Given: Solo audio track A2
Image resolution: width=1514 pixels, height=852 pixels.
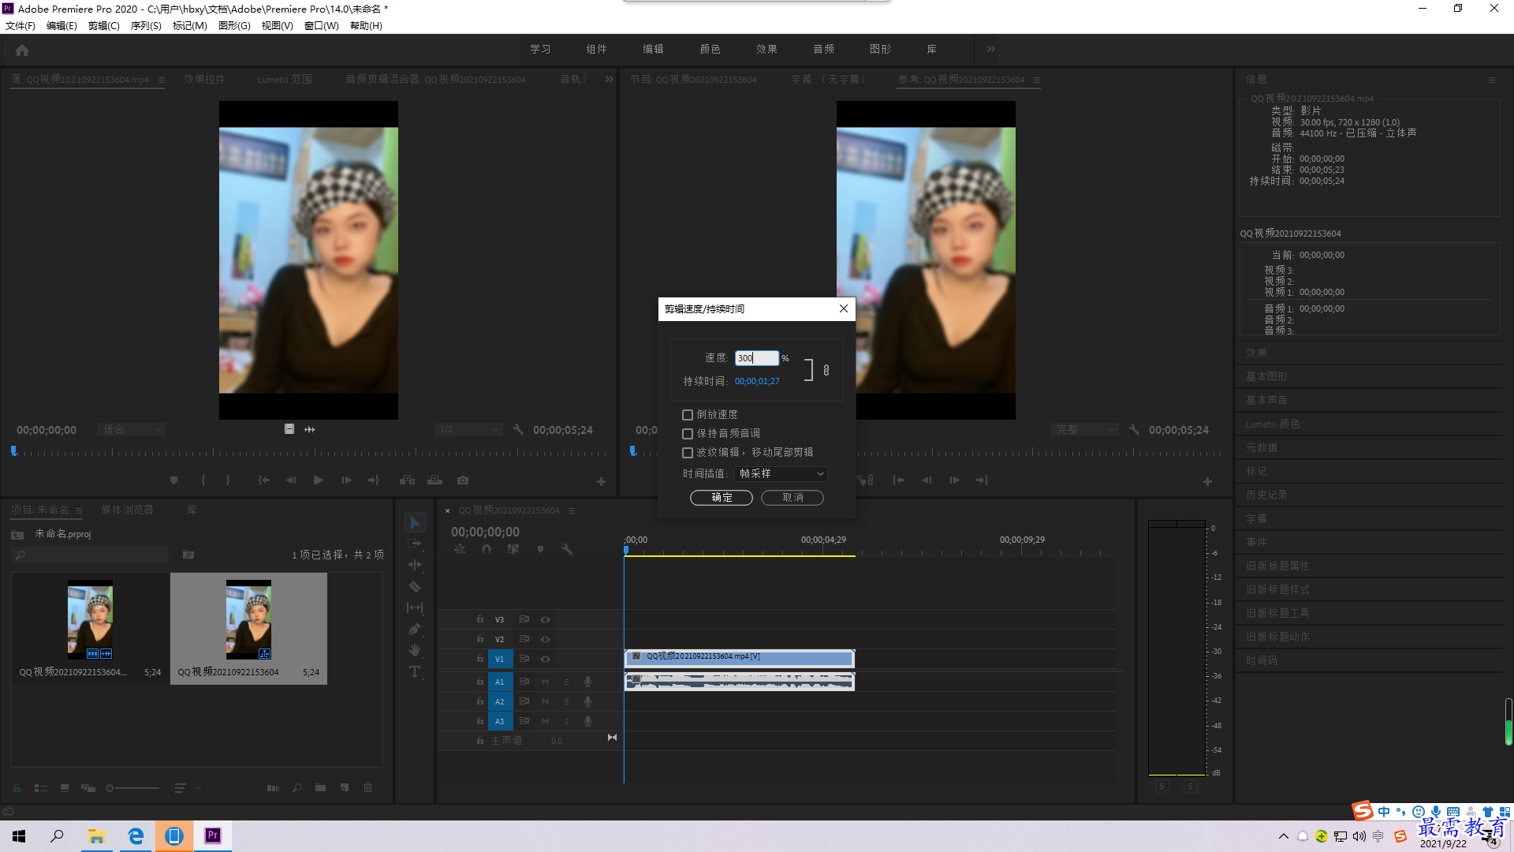Looking at the screenshot, I should (566, 701).
